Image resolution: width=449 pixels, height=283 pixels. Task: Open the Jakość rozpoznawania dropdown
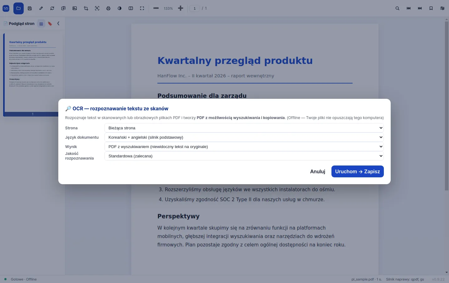244,156
